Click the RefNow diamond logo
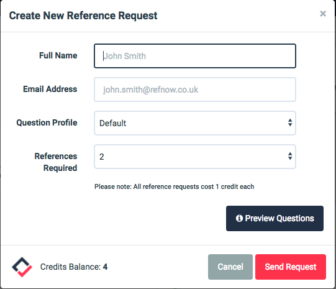Screen dimensions: 336x289 [22, 267]
